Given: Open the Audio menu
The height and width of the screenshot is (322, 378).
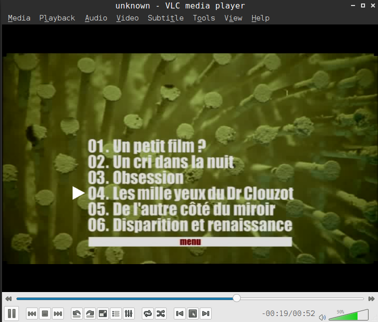Looking at the screenshot, I should 96,18.
